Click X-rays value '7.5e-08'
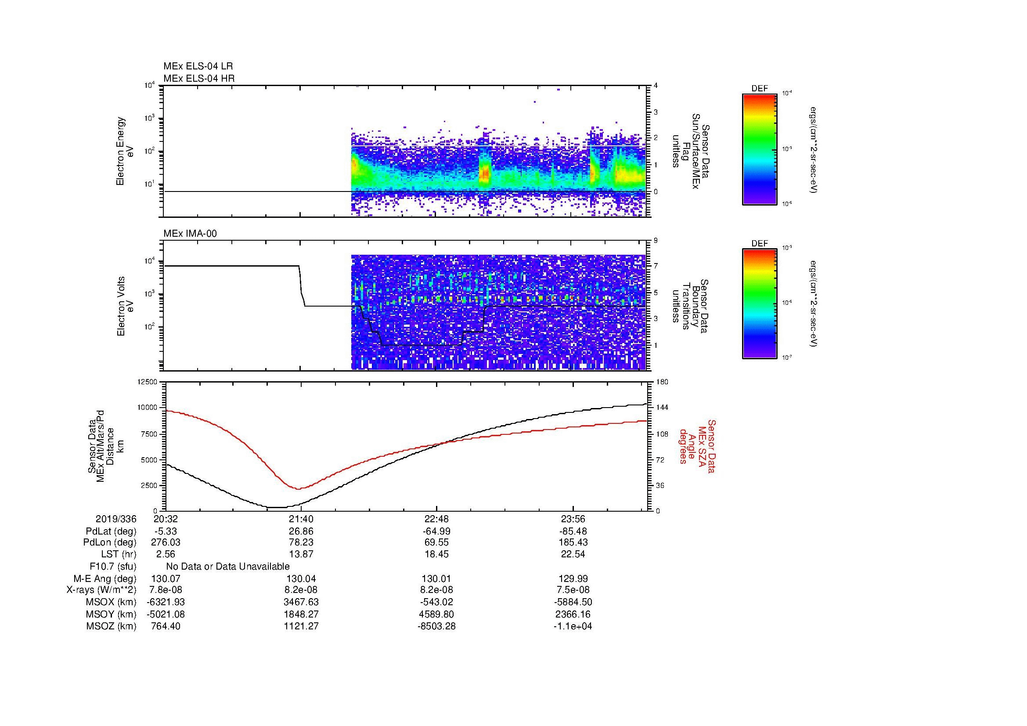Image resolution: width=1027 pixels, height=726 pixels. coord(573,590)
